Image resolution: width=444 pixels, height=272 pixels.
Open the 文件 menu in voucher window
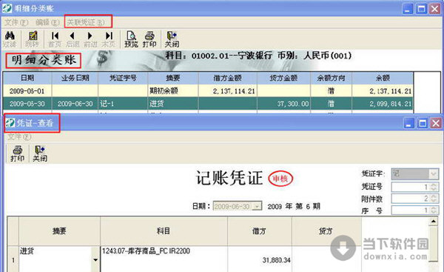pos(19,137)
